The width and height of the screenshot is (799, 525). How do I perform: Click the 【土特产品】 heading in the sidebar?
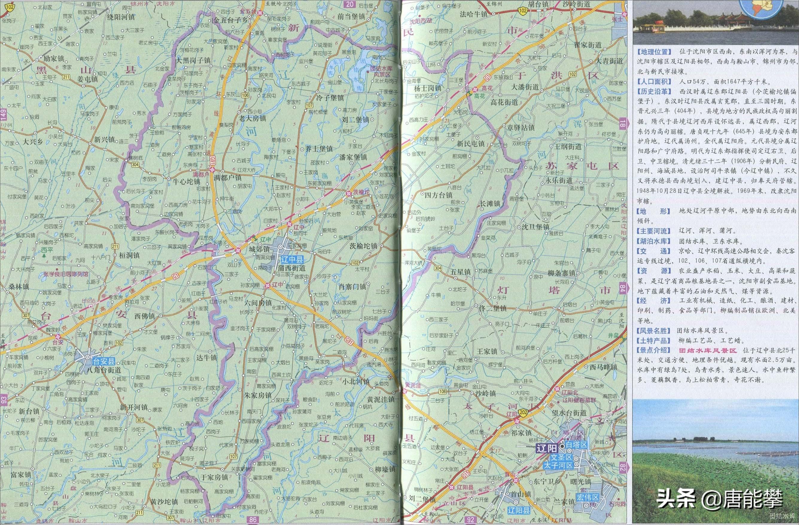(655, 340)
